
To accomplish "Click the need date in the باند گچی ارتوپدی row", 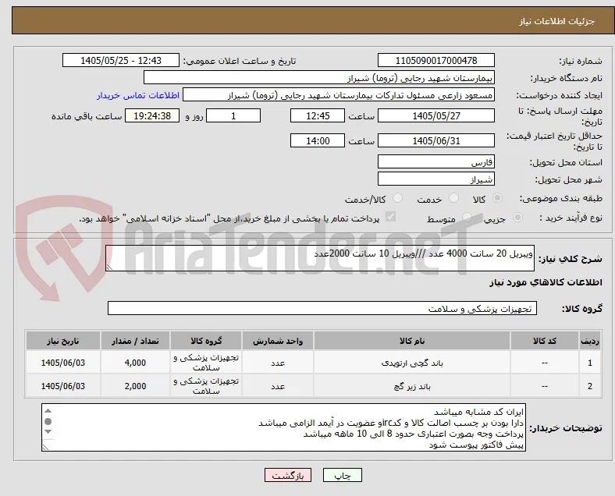I will 63,363.
